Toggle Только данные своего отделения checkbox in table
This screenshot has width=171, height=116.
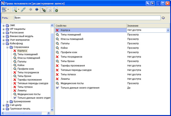coord(57,88)
